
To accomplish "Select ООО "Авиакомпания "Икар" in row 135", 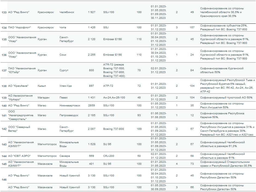I will coord(22,39).
